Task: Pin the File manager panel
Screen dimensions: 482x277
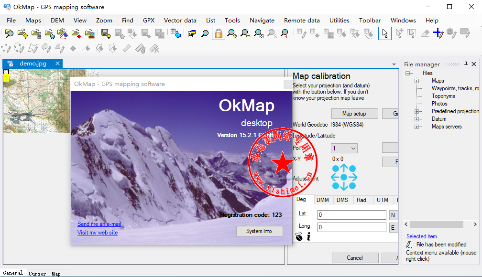Action: tap(466, 64)
